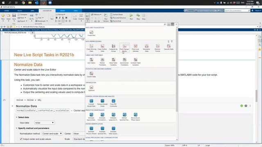
Task: Open the Input data dropdown
Action: point(44,122)
